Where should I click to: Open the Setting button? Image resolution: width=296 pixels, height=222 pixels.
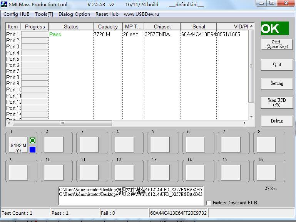(277, 83)
